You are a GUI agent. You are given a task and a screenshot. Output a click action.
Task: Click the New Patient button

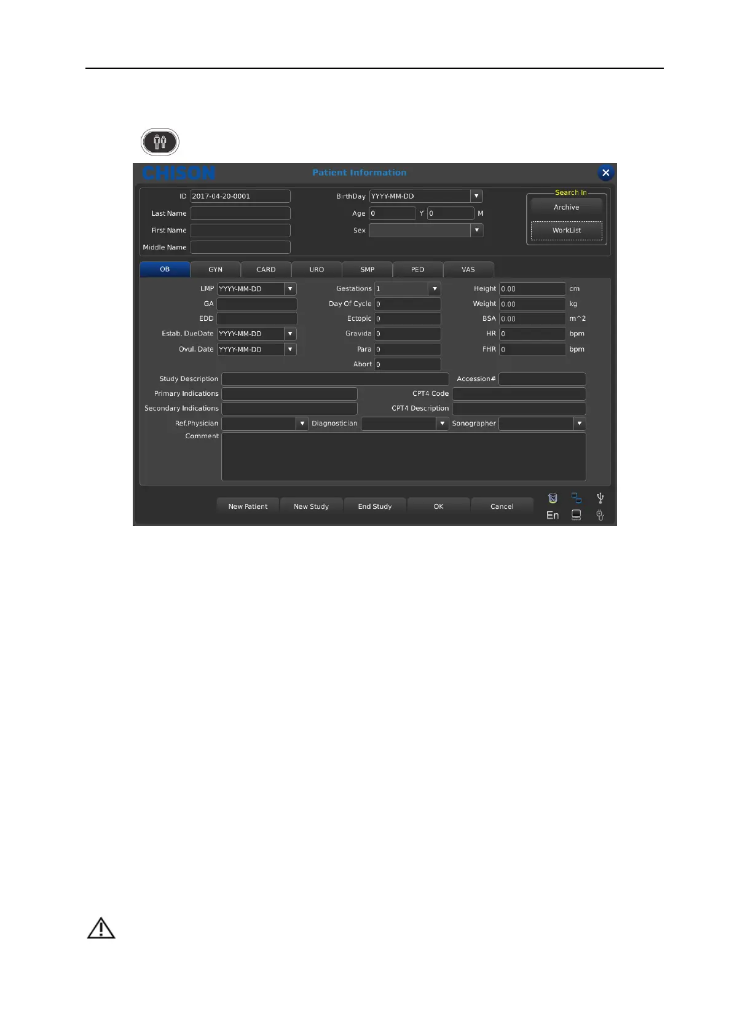(248, 506)
